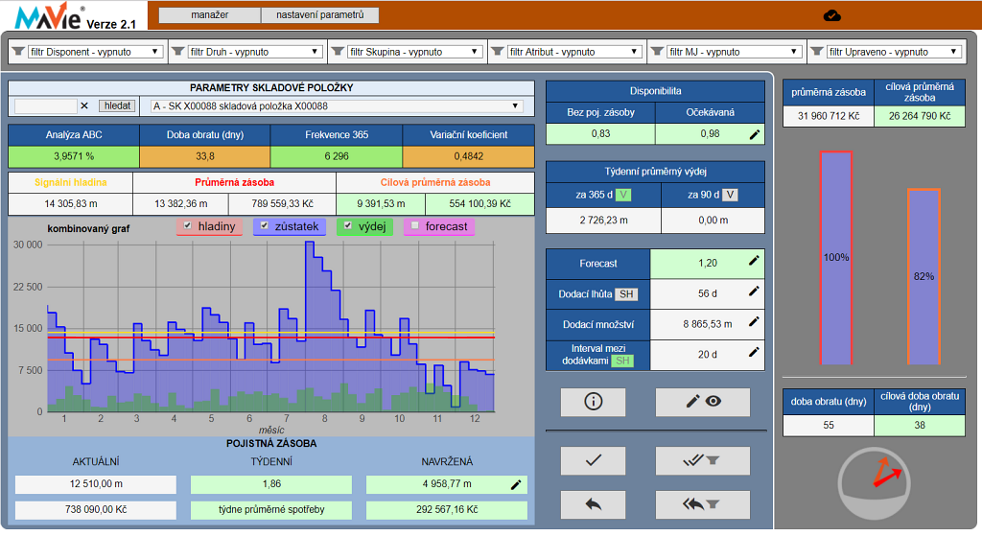The image size is (982, 536).
Task: Clear the search field with the X icon
Action: point(84,105)
